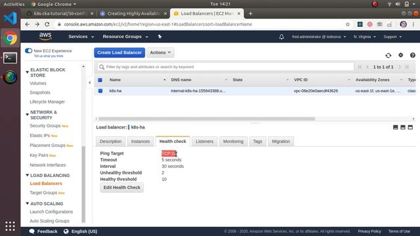420x236 pixels.
Task: Click Create Load Balancer button
Action: (119, 52)
